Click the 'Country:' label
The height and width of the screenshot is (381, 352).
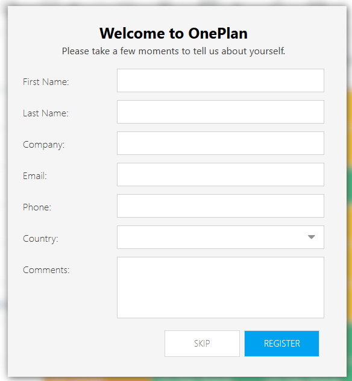[x=40, y=239]
